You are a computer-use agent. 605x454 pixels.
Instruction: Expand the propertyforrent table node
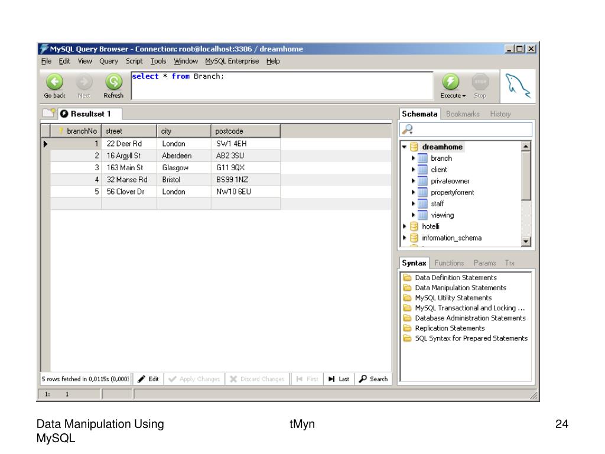tap(413, 192)
